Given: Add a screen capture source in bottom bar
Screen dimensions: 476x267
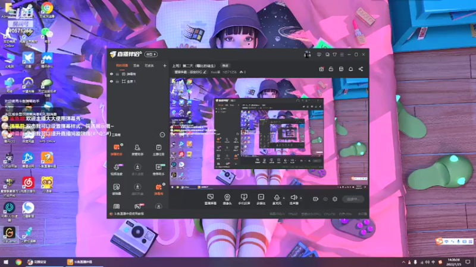Looking at the screenshot, I should (211, 199).
